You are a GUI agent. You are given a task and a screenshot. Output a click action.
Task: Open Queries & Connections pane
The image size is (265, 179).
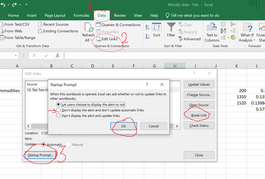tap(118, 25)
